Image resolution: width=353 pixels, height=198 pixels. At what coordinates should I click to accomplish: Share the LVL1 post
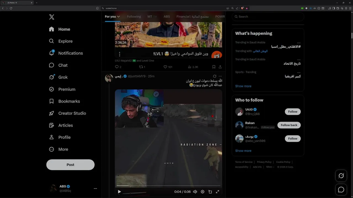tap(220, 67)
